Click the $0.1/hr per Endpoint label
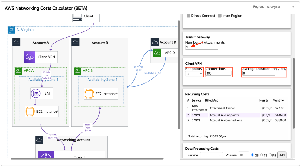This screenshot has width=301, height=167. [46, 75]
